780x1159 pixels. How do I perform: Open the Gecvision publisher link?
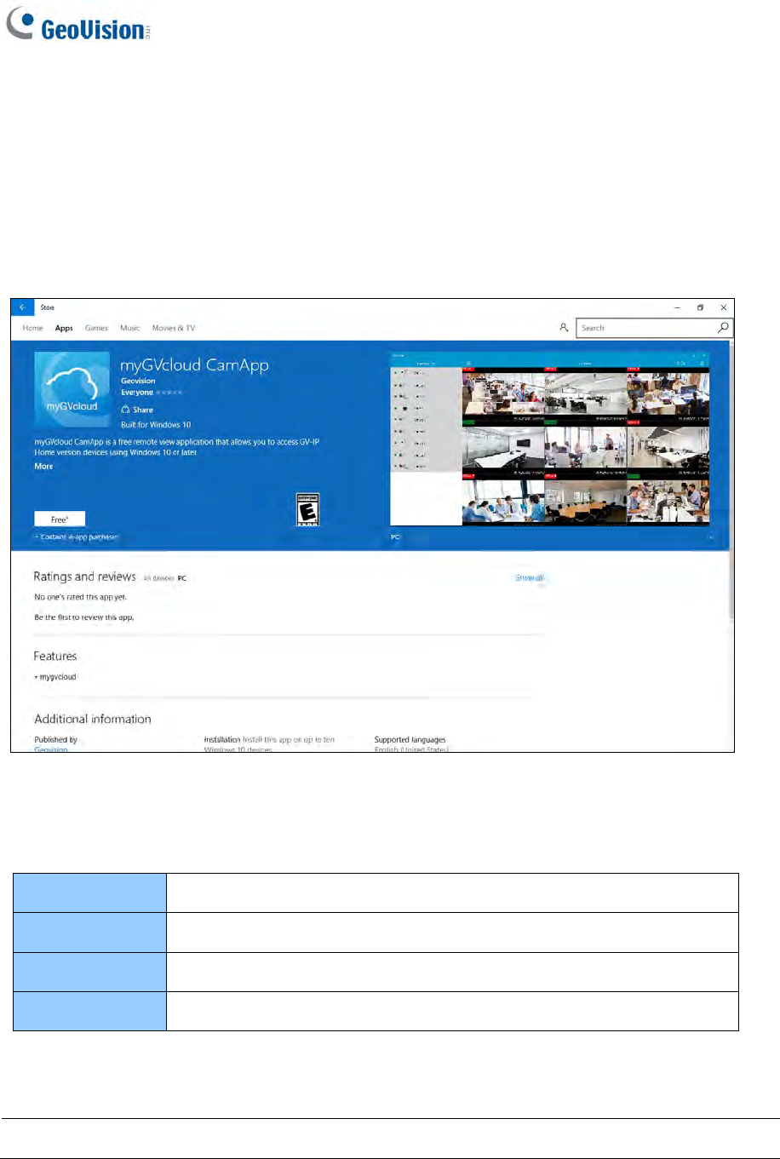[x=138, y=381]
